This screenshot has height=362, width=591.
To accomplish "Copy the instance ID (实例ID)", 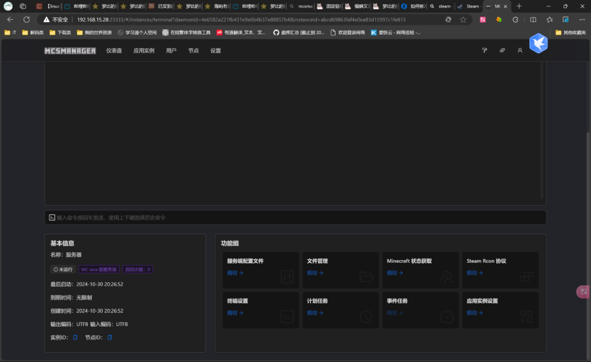I will [75, 337].
